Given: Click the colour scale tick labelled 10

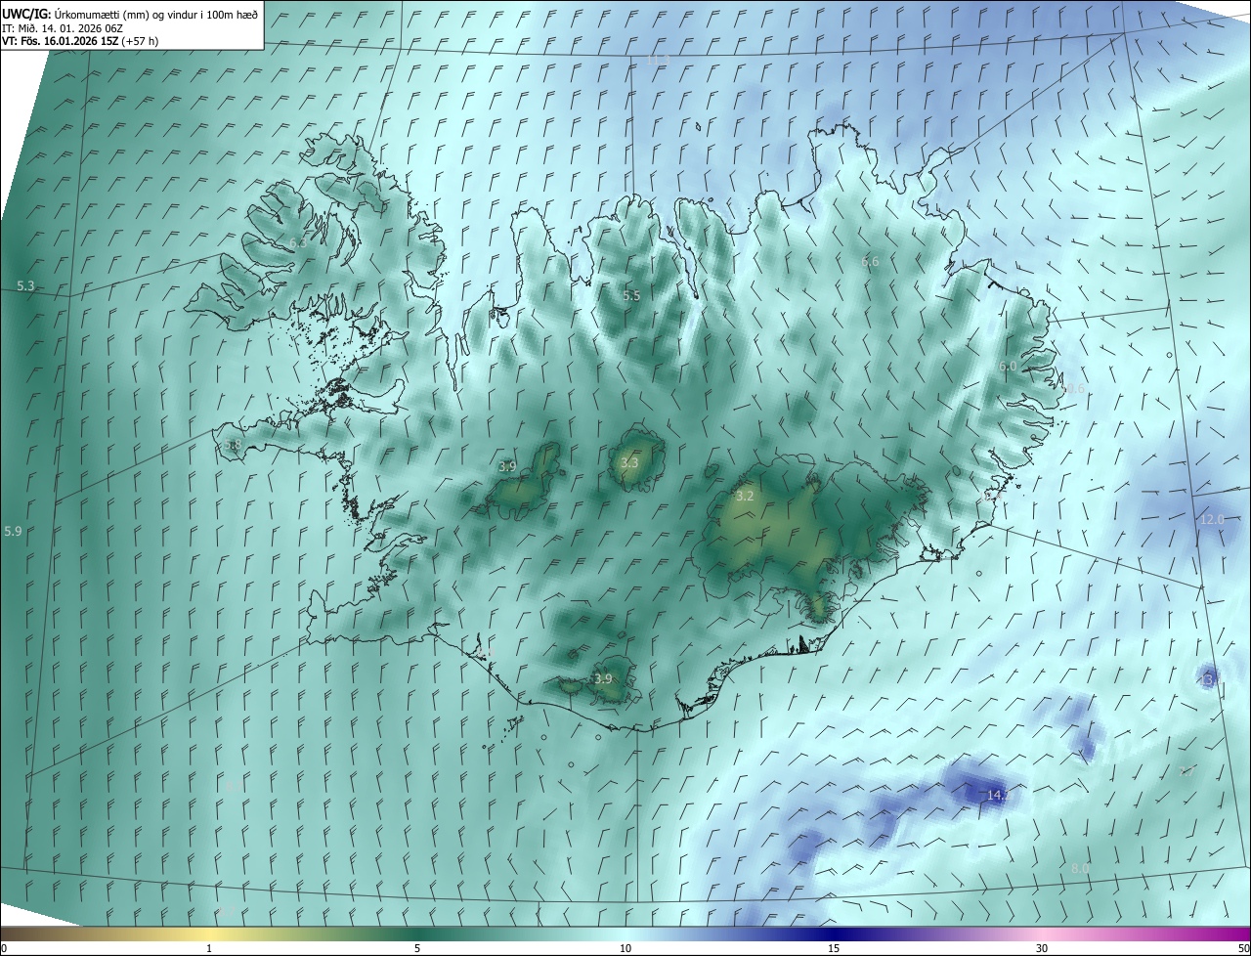Looking at the screenshot, I should pos(625,949).
